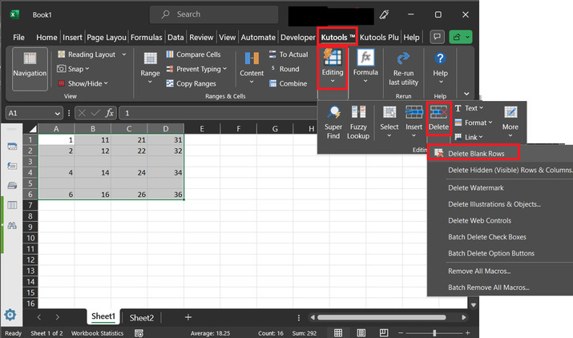573x338 pixels.
Task: Click the Share button
Action: pos(457,37)
